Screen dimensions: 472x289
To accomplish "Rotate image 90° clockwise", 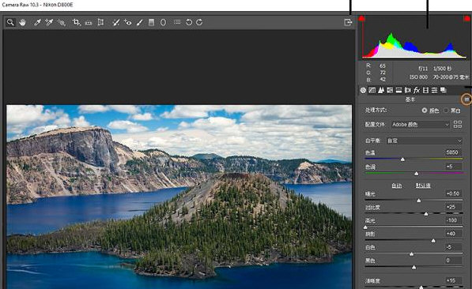I will [x=199, y=22].
